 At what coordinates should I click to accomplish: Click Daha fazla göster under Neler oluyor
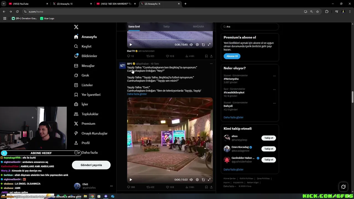coord(233,117)
